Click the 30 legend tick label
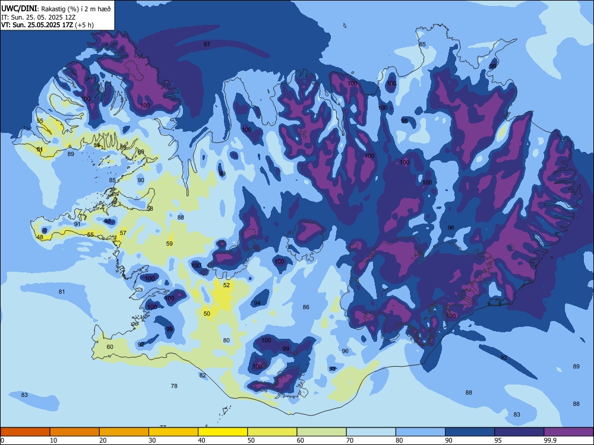The height and width of the screenshot is (445, 594). pos(152,440)
